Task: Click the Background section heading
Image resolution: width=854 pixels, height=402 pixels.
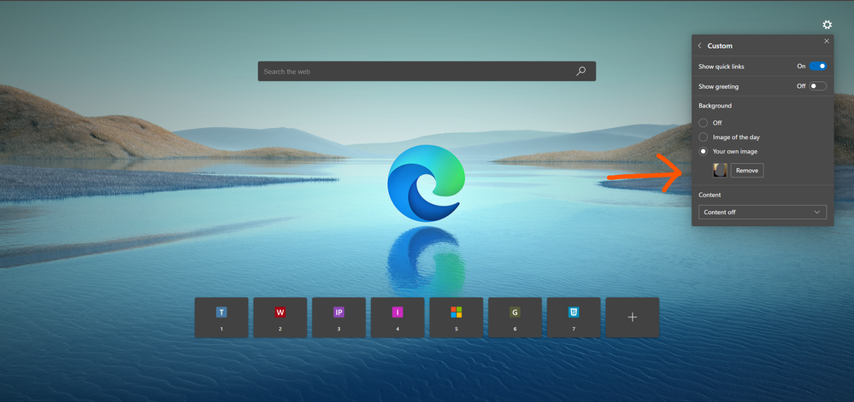Action: tap(716, 106)
